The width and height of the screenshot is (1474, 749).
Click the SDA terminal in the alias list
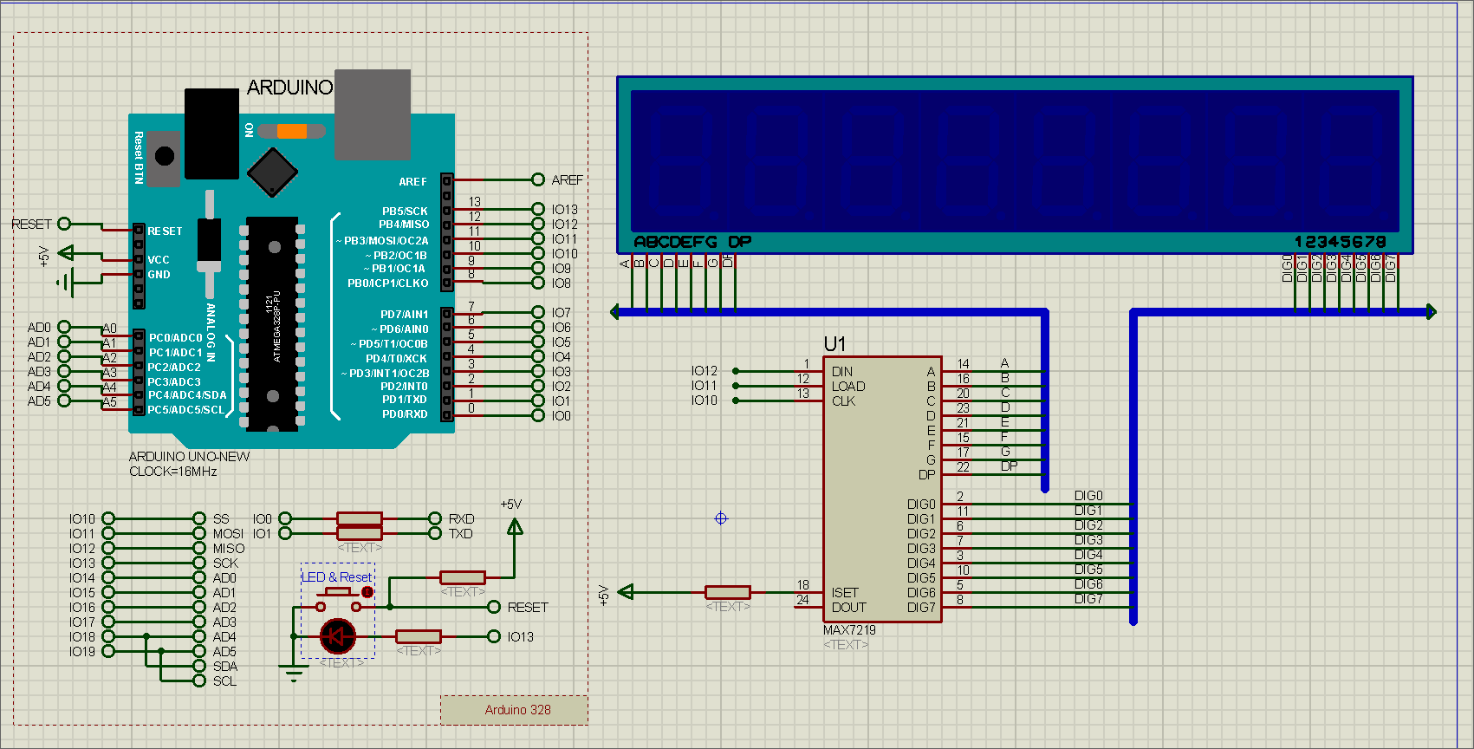tap(199, 666)
